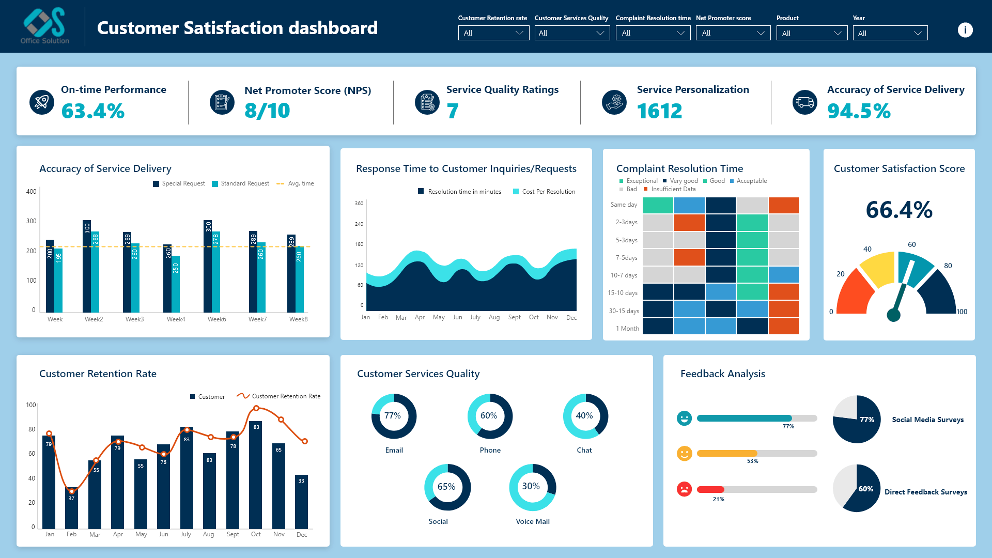Click the info icon in header
992x558 pixels.
click(x=965, y=30)
